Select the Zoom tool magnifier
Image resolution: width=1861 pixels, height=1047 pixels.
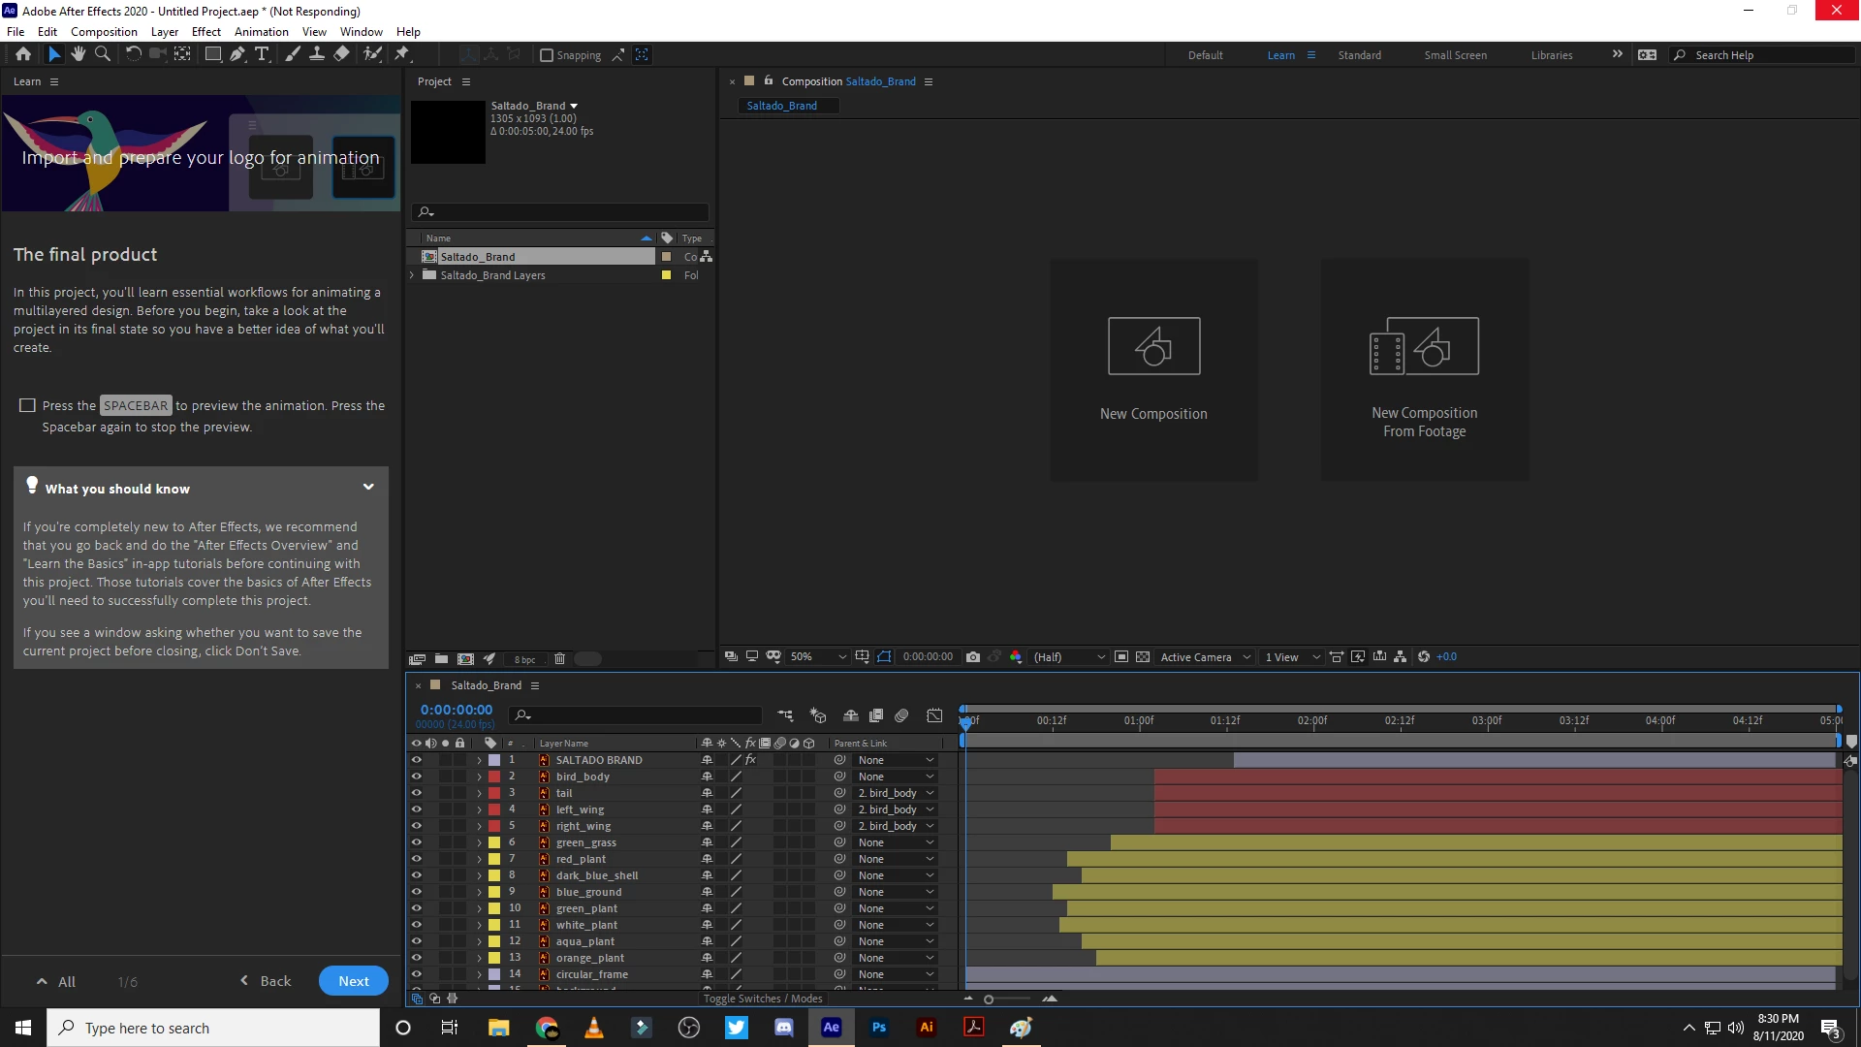click(x=102, y=54)
